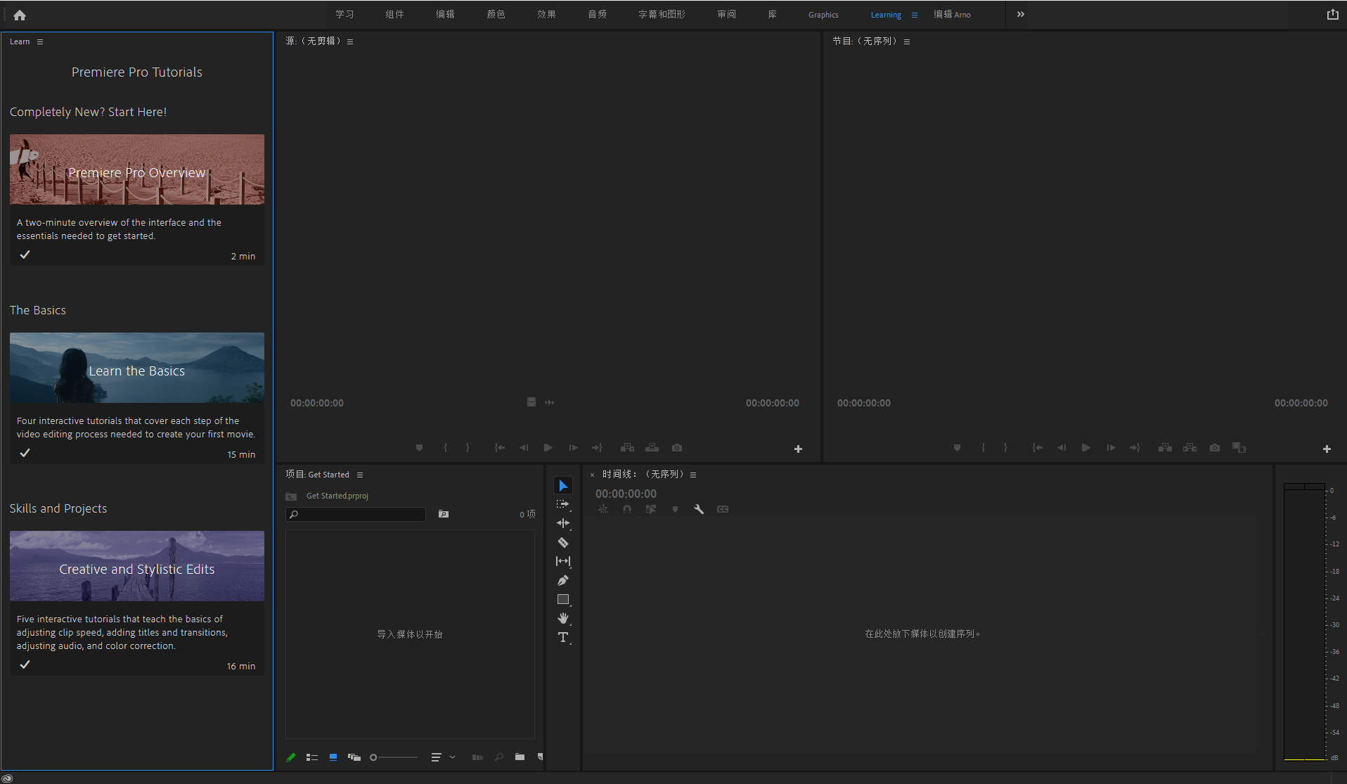
Task: Click Overwrite button in Source monitor
Action: pyautogui.click(x=652, y=448)
